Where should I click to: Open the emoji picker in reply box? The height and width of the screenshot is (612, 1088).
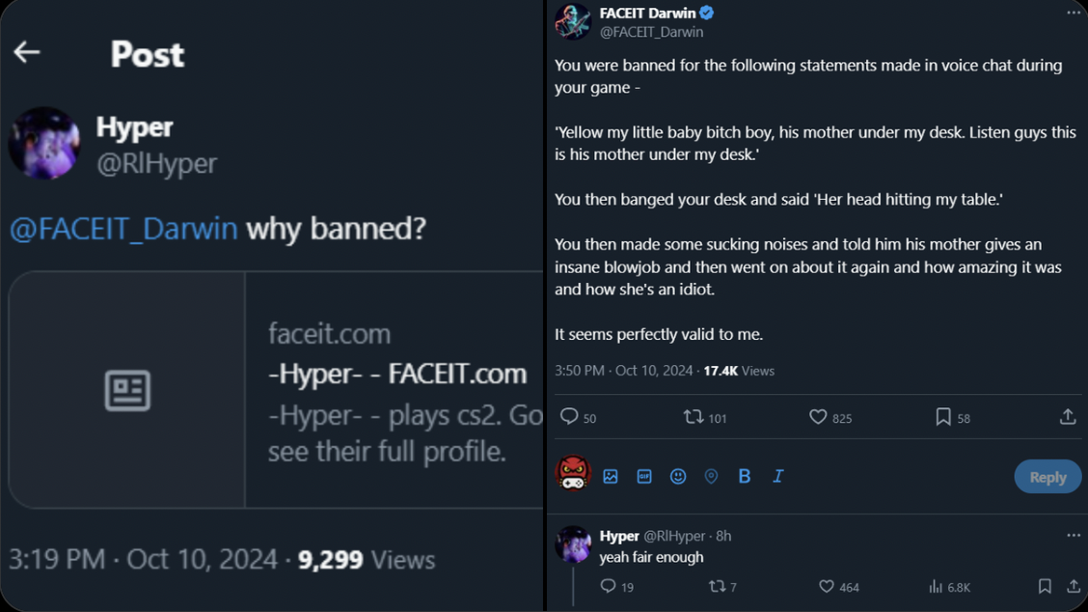[x=678, y=477]
